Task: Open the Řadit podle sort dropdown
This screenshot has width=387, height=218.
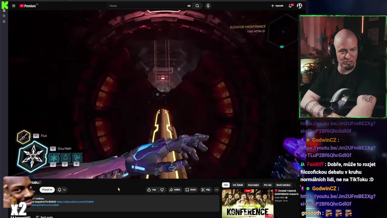Action: click(44, 217)
